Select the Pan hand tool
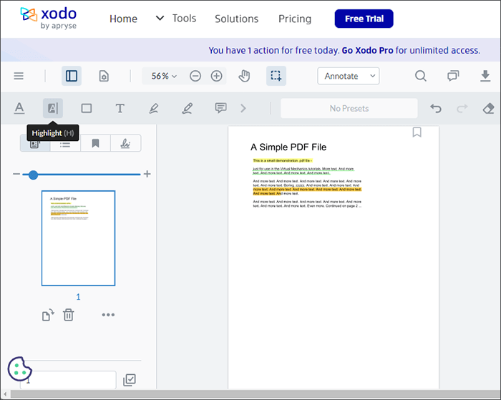The height and width of the screenshot is (400, 501). click(x=244, y=76)
